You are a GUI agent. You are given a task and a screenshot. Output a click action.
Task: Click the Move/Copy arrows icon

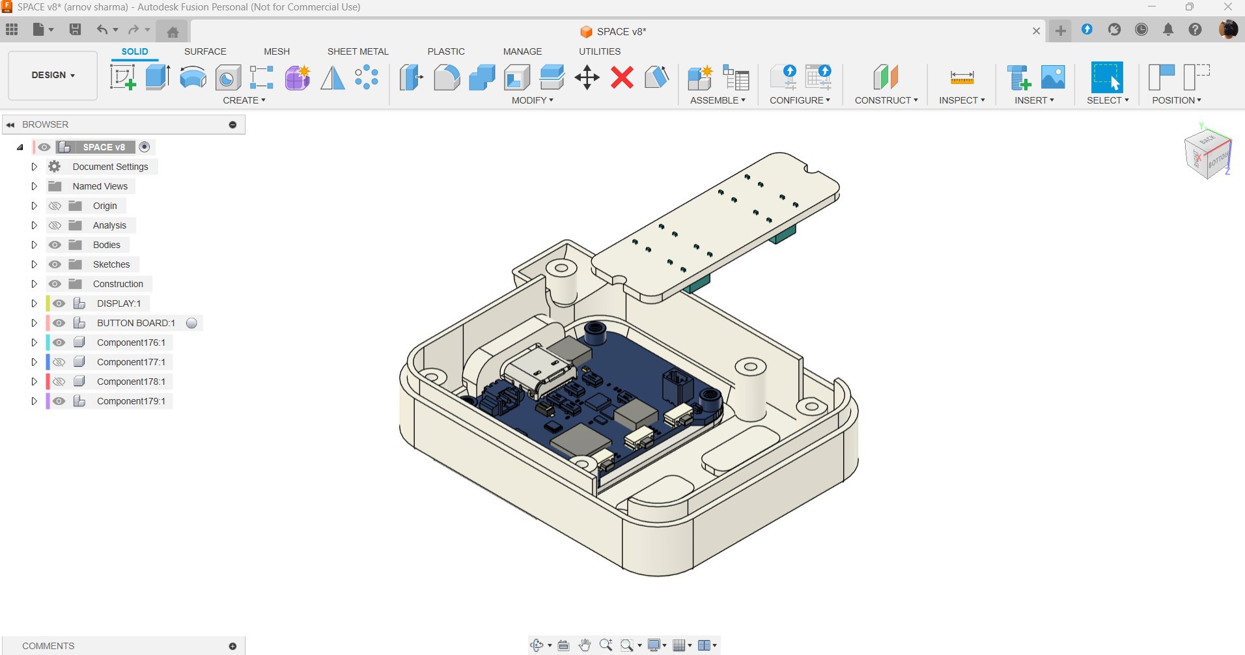587,77
